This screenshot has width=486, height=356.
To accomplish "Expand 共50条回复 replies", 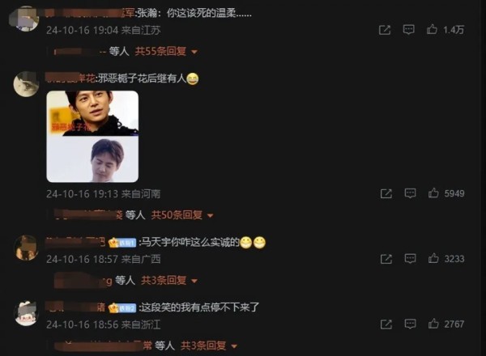I will (x=182, y=215).
